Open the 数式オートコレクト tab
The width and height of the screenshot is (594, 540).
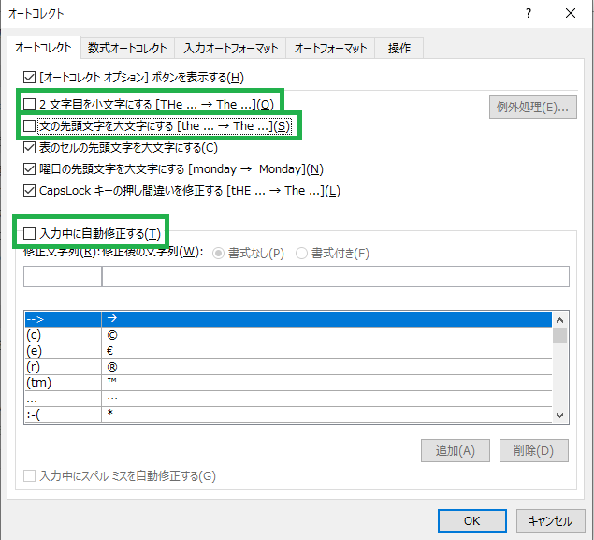pos(127,48)
